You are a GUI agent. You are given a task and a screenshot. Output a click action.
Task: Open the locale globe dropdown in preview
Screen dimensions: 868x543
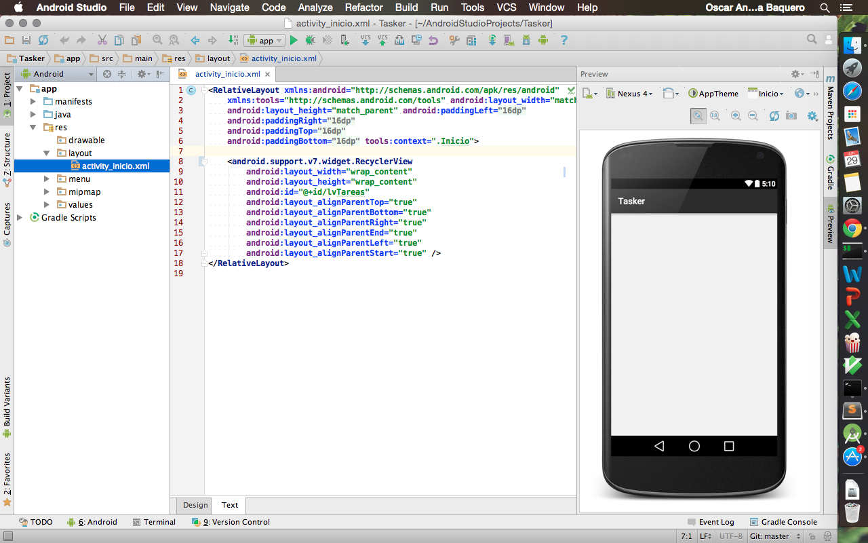pos(802,94)
